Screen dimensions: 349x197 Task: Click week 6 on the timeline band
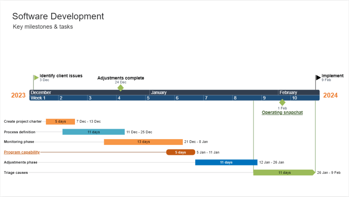[177, 98]
